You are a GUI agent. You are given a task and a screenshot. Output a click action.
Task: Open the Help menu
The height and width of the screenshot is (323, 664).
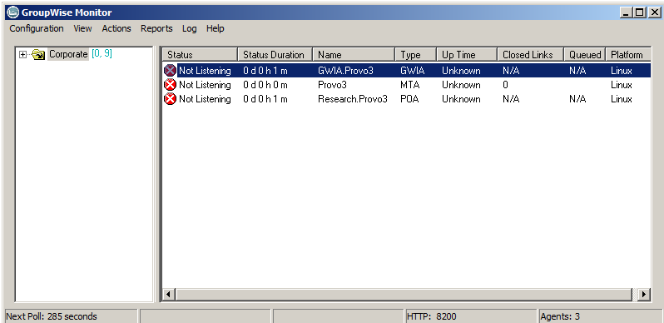tap(216, 28)
